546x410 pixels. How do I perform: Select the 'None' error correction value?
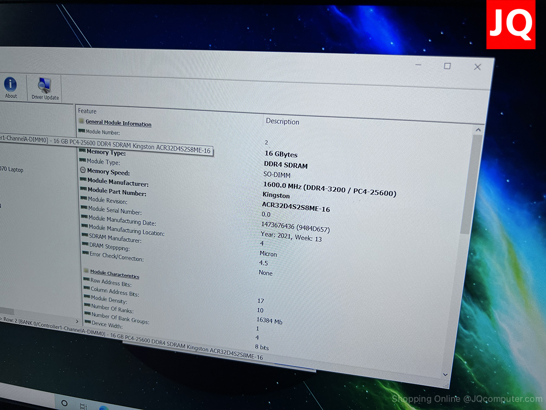point(266,273)
